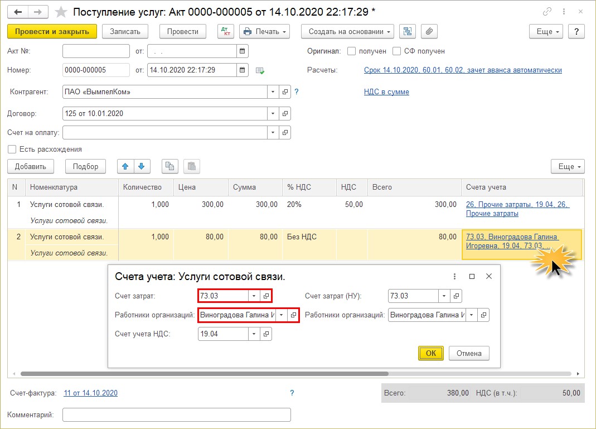Open the Расчеты settings link Срок 14.10.2020
Image resolution: width=596 pixels, height=429 pixels.
[x=463, y=70]
